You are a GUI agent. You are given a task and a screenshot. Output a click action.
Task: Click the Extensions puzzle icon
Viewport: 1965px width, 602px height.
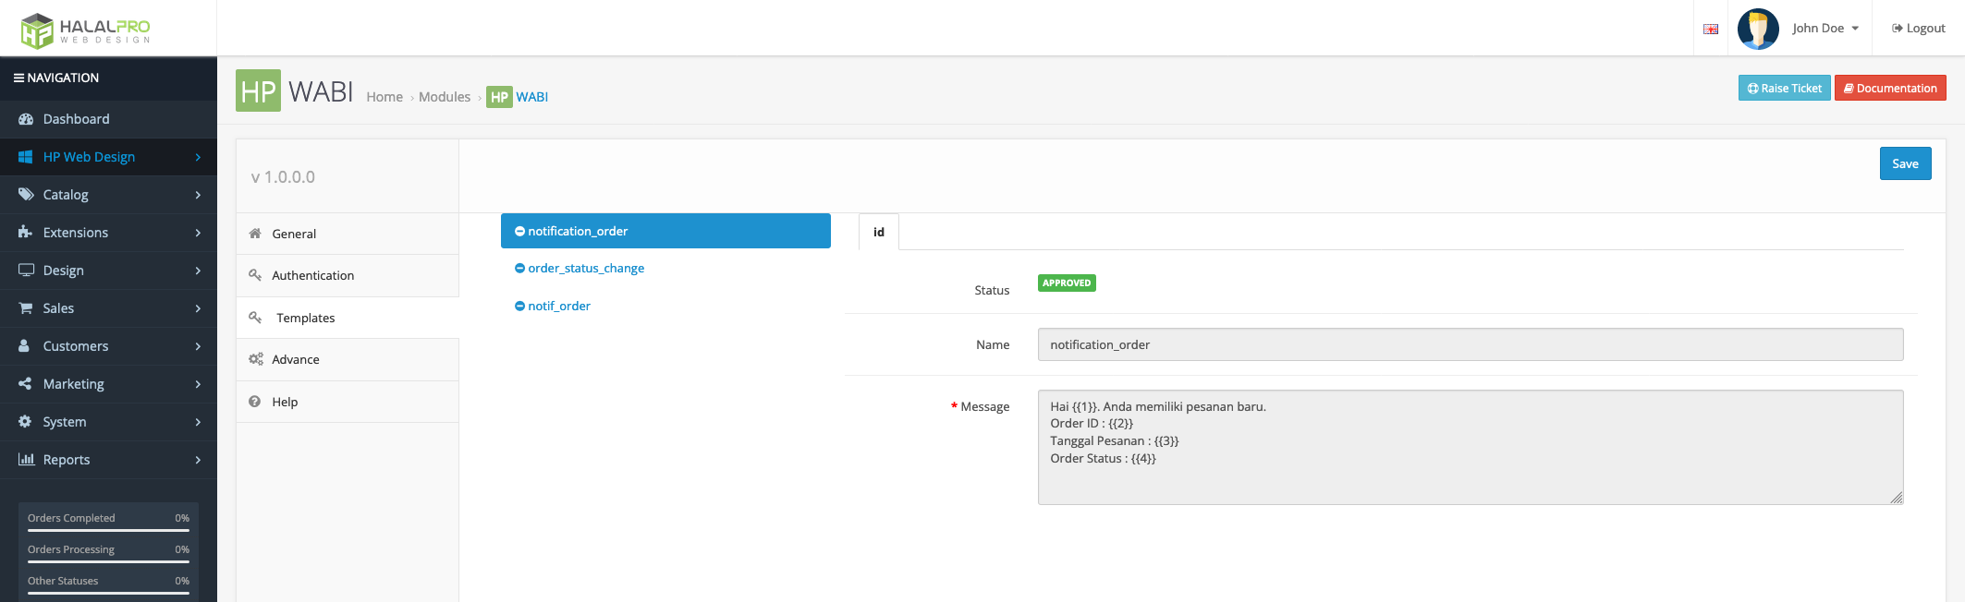point(26,233)
